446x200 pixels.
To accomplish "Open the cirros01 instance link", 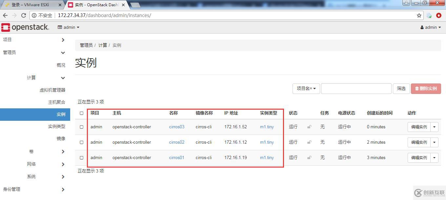I will pyautogui.click(x=176, y=157).
